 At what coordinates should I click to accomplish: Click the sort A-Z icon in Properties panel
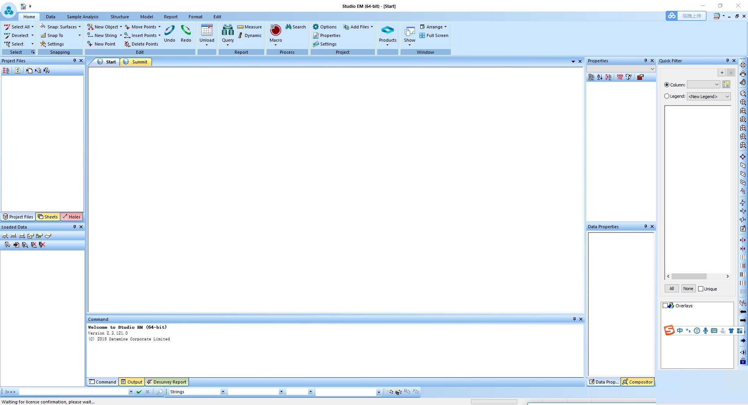600,77
